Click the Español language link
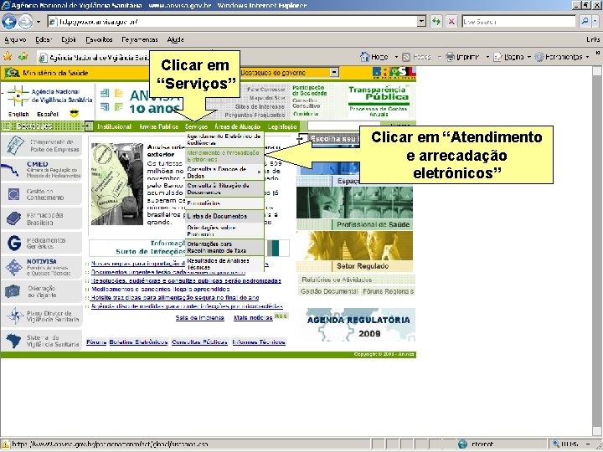This screenshot has width=603, height=452. point(48,114)
